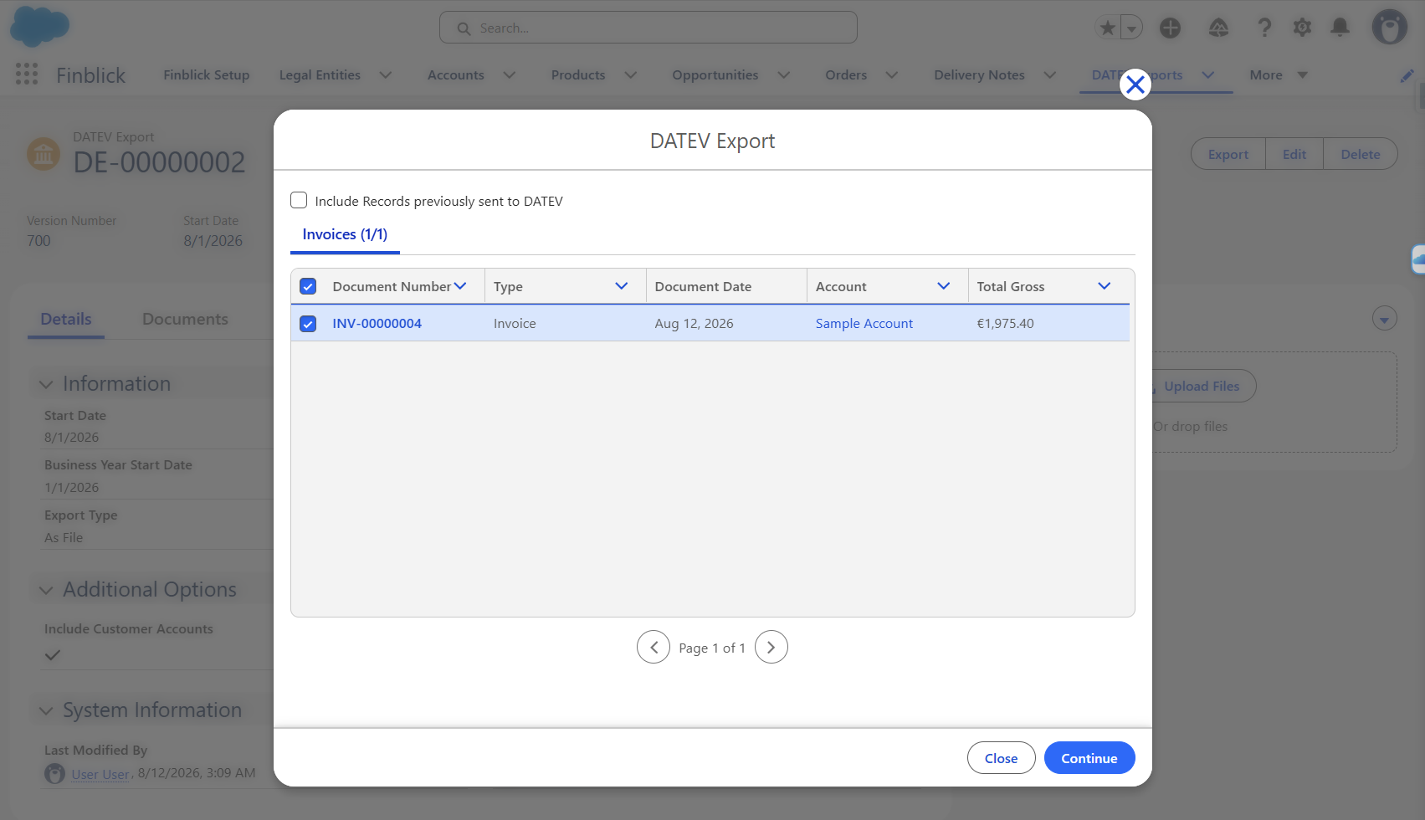1425x820 pixels.
Task: Expand Opportunities nav dropdown chevron
Action: click(x=783, y=75)
